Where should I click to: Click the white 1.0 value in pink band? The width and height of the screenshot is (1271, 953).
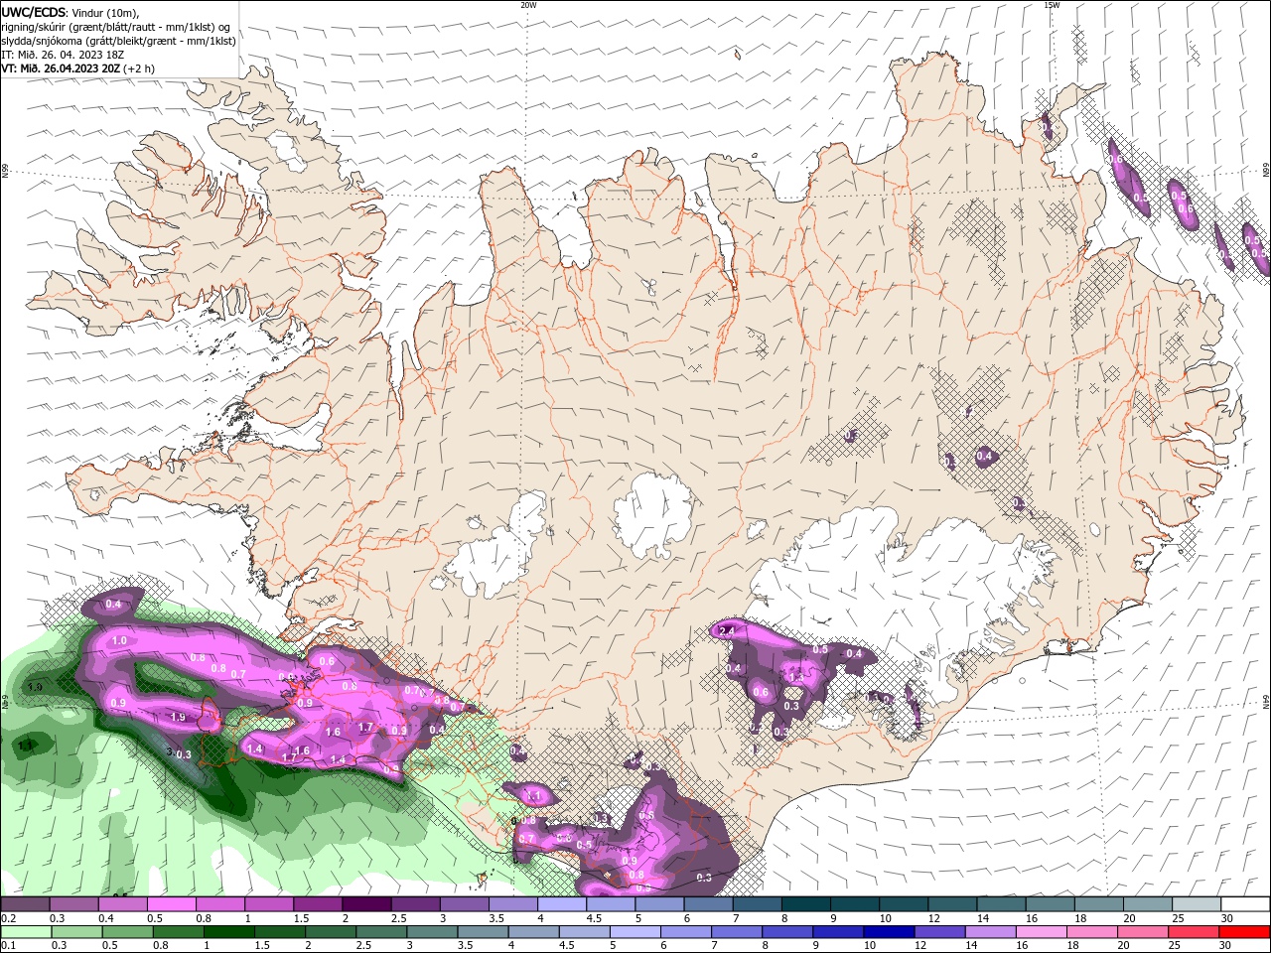(119, 641)
